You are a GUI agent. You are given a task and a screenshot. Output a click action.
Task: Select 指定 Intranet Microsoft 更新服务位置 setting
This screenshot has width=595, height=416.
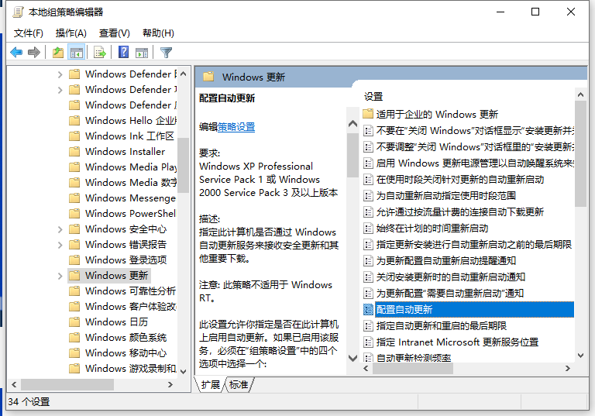click(457, 342)
